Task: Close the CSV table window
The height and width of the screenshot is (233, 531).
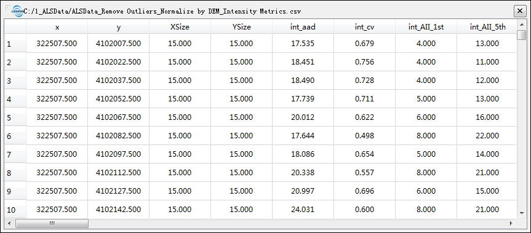Action: (519, 11)
